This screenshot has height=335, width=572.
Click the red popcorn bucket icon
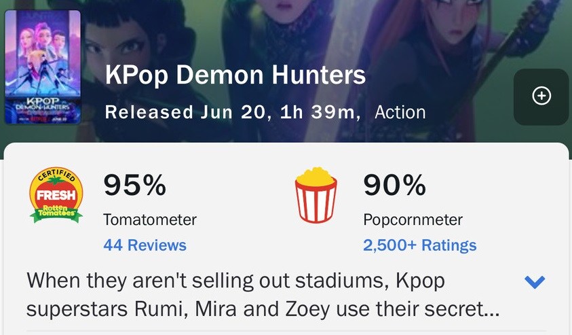[x=316, y=195]
